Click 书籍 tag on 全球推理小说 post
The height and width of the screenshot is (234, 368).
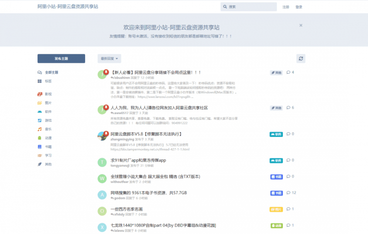coord(276,176)
